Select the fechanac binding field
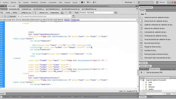 click(152, 87)
